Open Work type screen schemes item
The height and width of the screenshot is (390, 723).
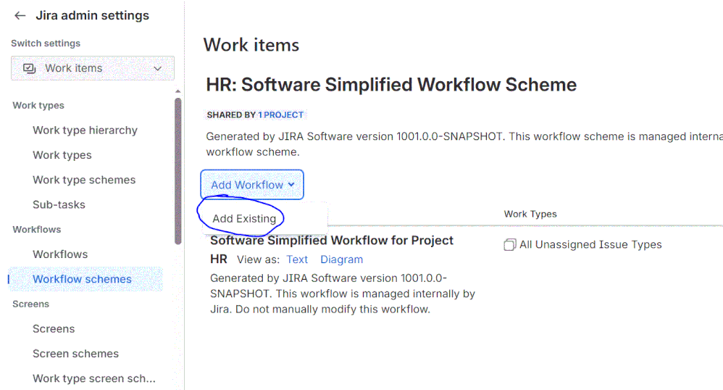point(94,378)
